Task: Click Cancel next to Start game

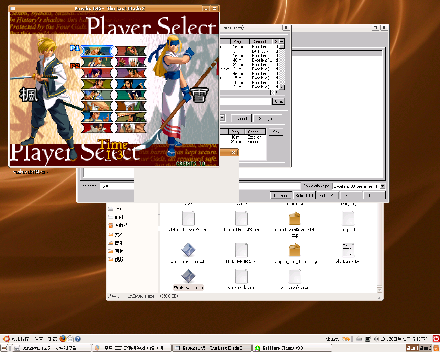Action: pyautogui.click(x=241, y=119)
